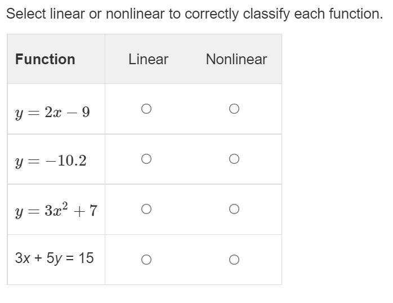Select Nonlinear for y = 2x − 9
This screenshot has height=303, width=393.
234,109
